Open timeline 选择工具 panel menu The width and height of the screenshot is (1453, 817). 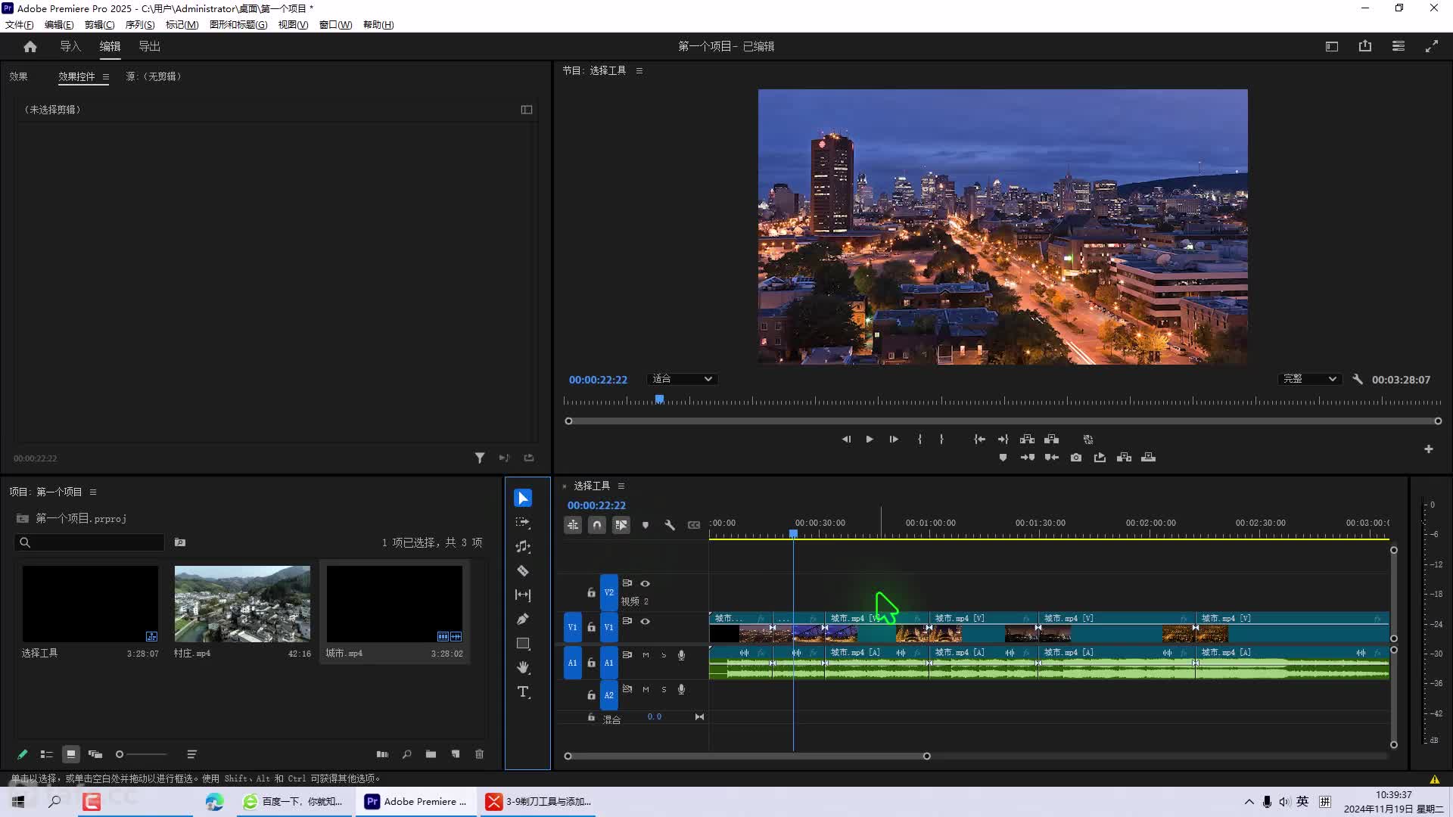pyautogui.click(x=621, y=486)
